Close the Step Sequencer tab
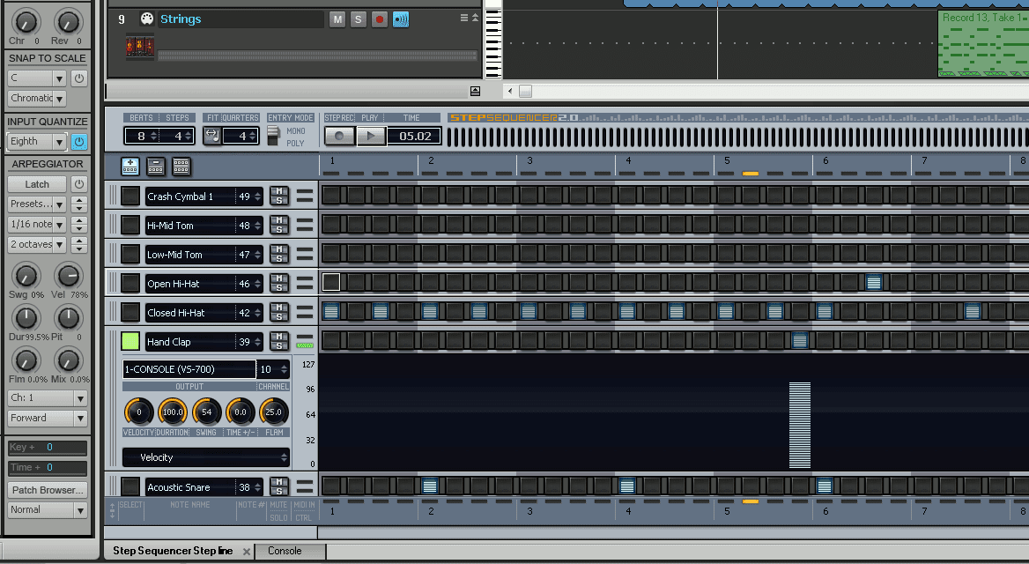This screenshot has width=1029, height=564. (247, 552)
